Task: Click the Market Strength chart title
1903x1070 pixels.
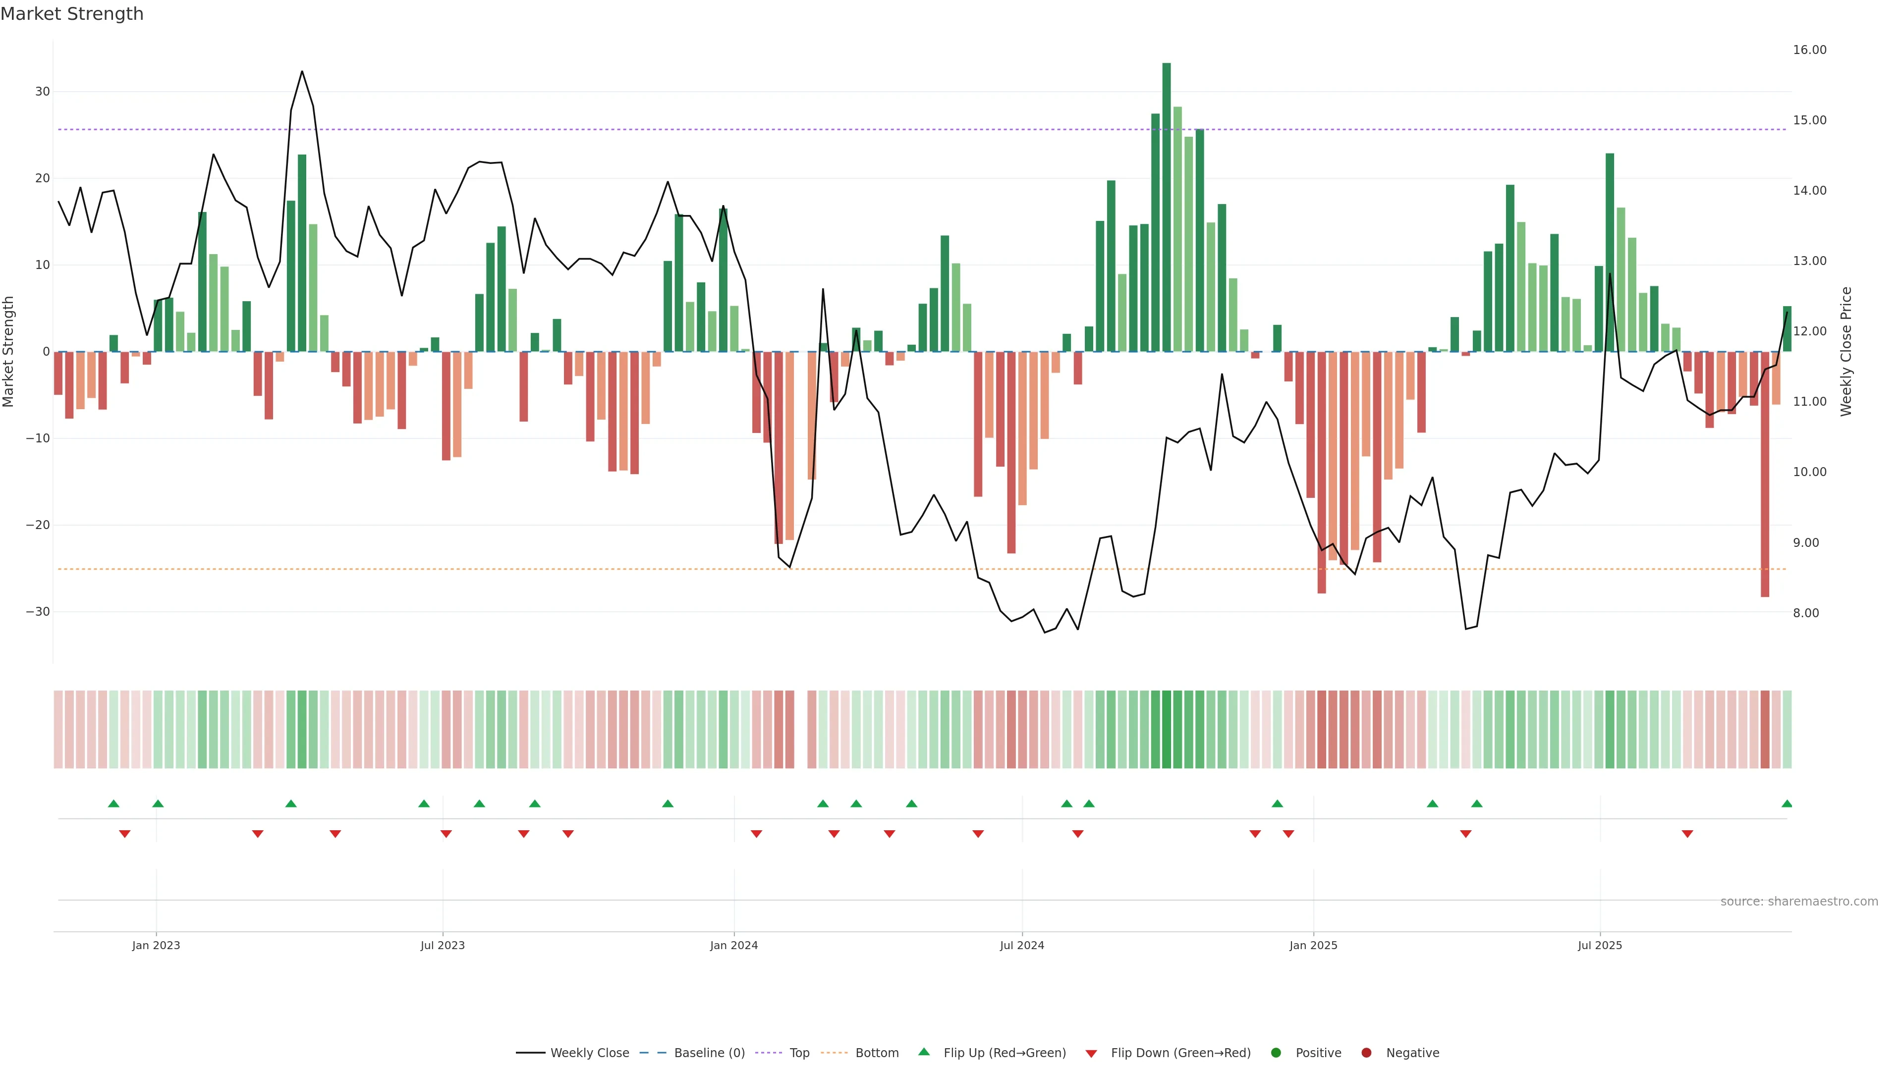Action: (72, 14)
